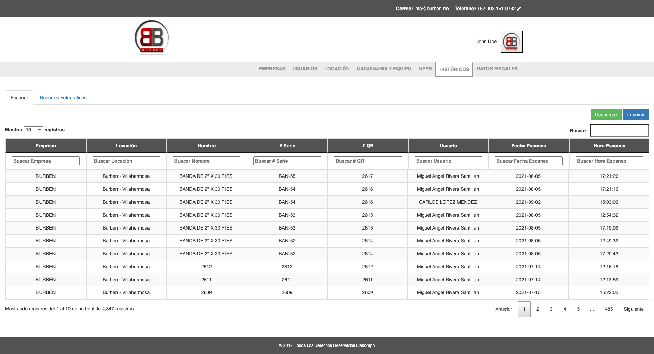Click the Buscar Empresa filter field

click(x=46, y=161)
